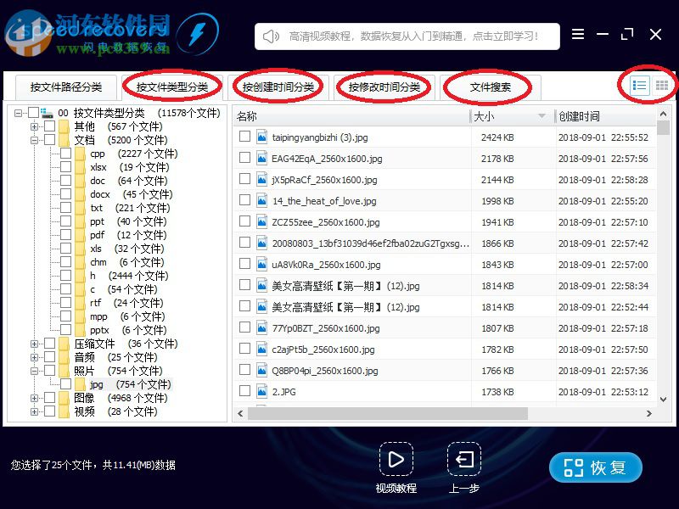Click image icon of ZCZ55zee_2560x1600.jpg

point(261,222)
